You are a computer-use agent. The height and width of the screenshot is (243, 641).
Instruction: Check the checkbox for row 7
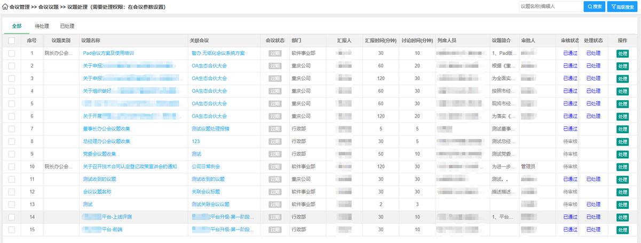pyautogui.click(x=12, y=129)
